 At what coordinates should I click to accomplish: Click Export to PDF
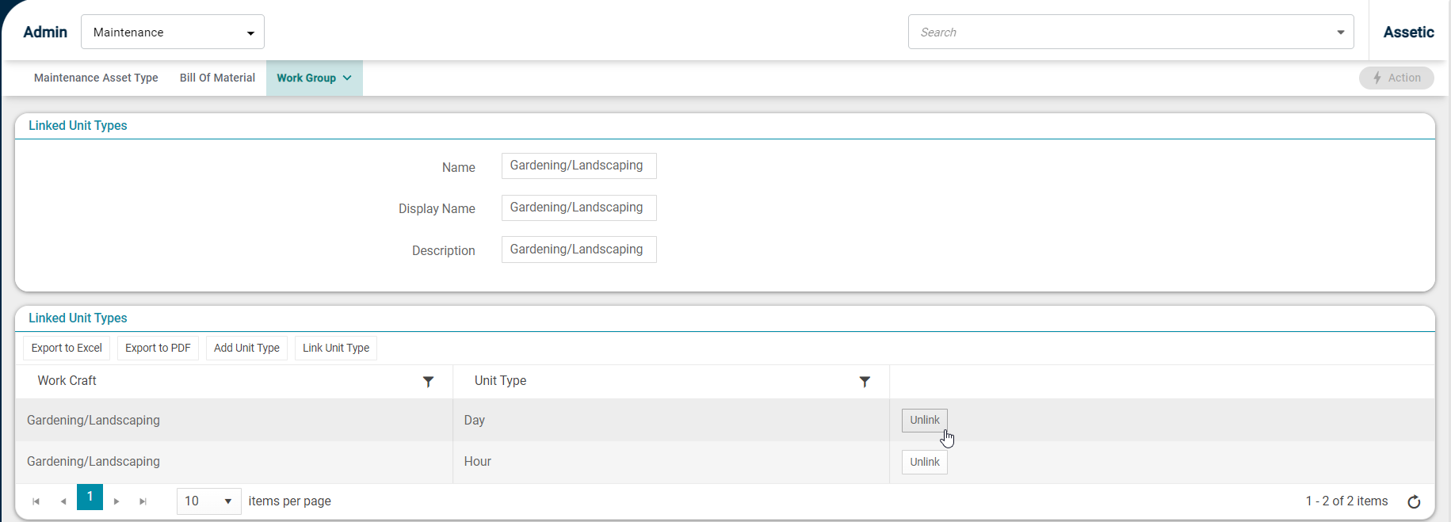tap(158, 348)
